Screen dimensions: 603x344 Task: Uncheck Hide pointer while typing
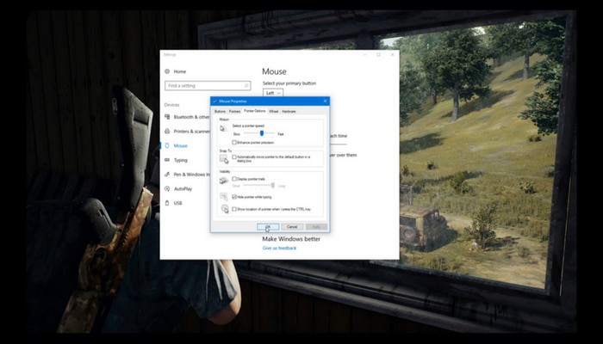click(234, 197)
